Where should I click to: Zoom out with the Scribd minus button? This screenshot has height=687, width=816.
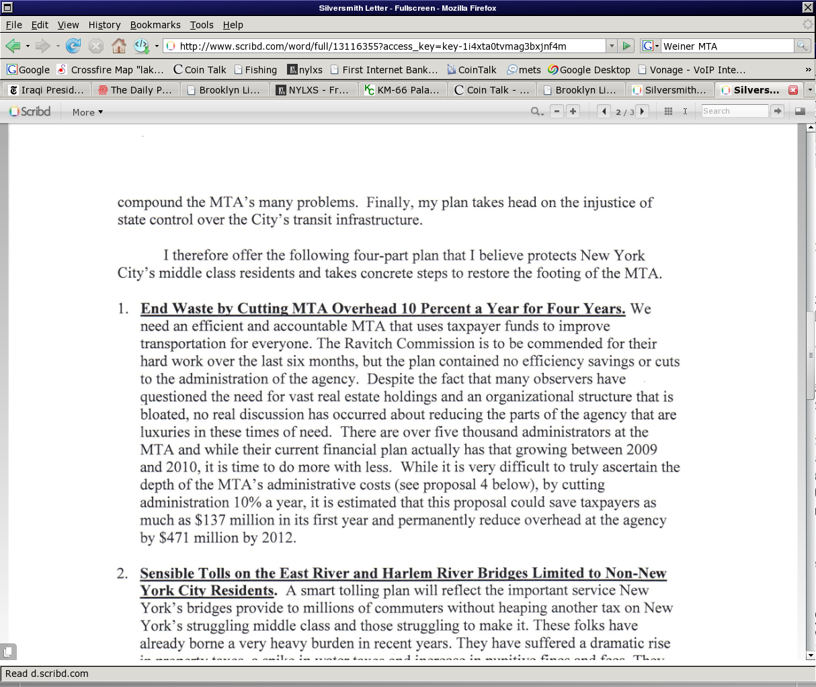[557, 112]
